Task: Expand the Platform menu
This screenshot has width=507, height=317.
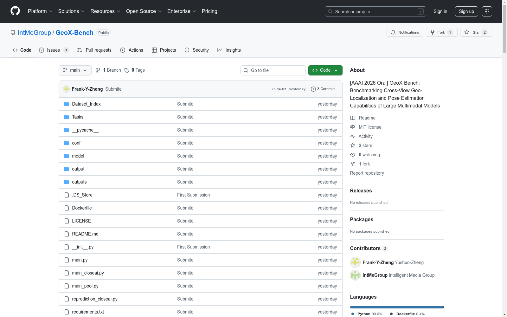Action: tap(40, 11)
